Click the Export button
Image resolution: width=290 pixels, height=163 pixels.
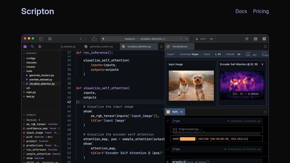(171, 54)
